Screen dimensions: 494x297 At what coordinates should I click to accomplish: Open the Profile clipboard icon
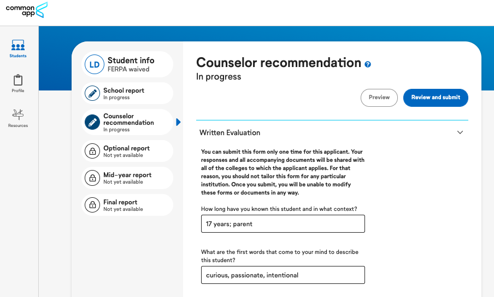click(18, 80)
